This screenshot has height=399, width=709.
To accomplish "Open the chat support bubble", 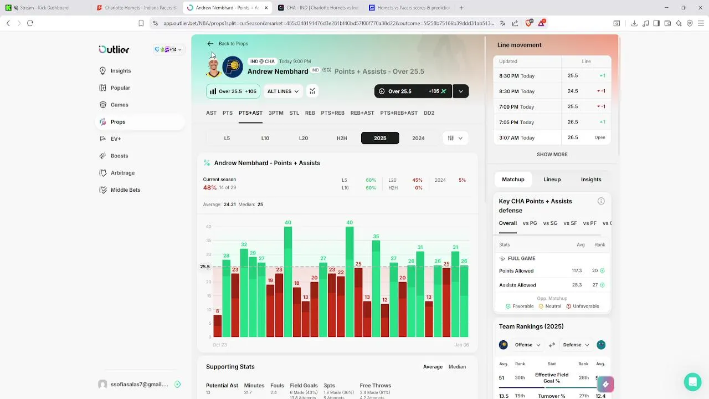I will (x=692, y=382).
